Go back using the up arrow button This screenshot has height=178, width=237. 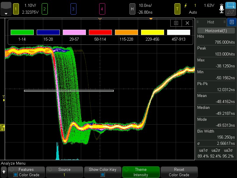click(x=4, y=172)
